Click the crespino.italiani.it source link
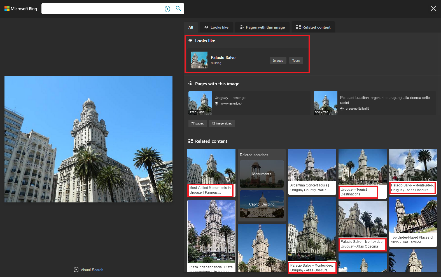 [x=357, y=109]
